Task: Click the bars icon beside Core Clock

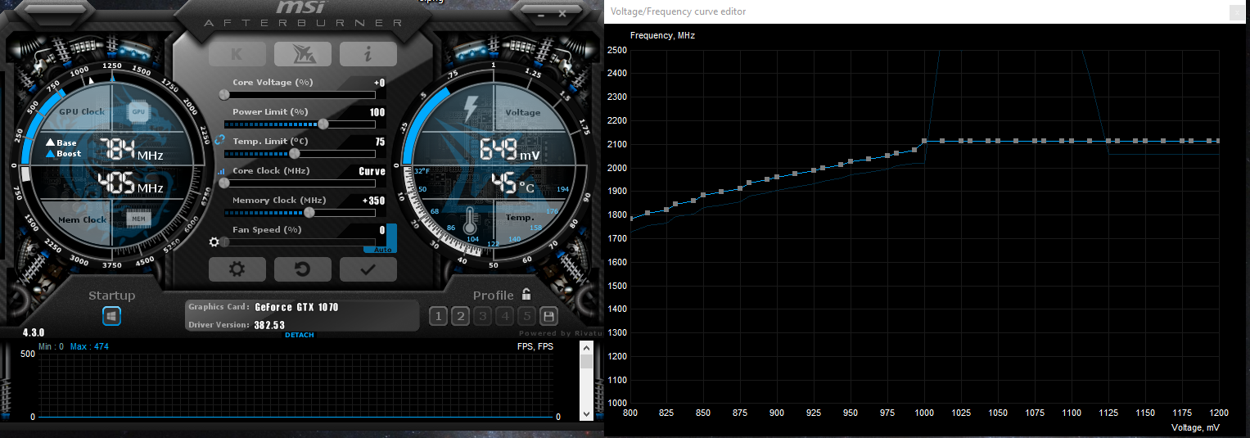Action: [x=220, y=170]
